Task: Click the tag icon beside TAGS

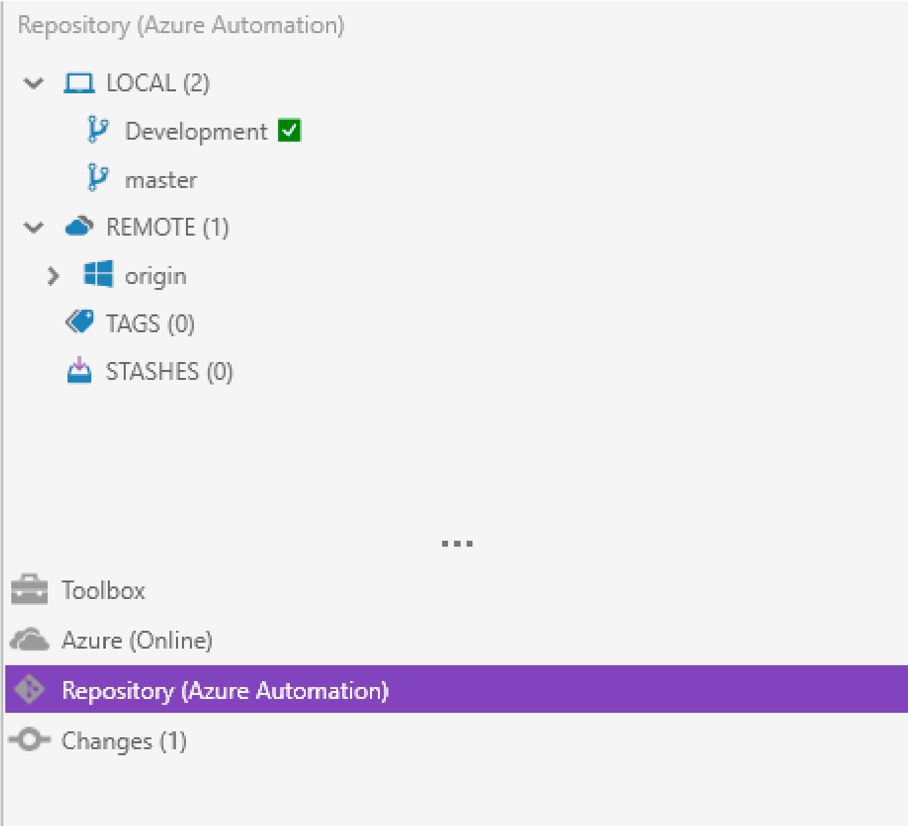Action: 79,322
